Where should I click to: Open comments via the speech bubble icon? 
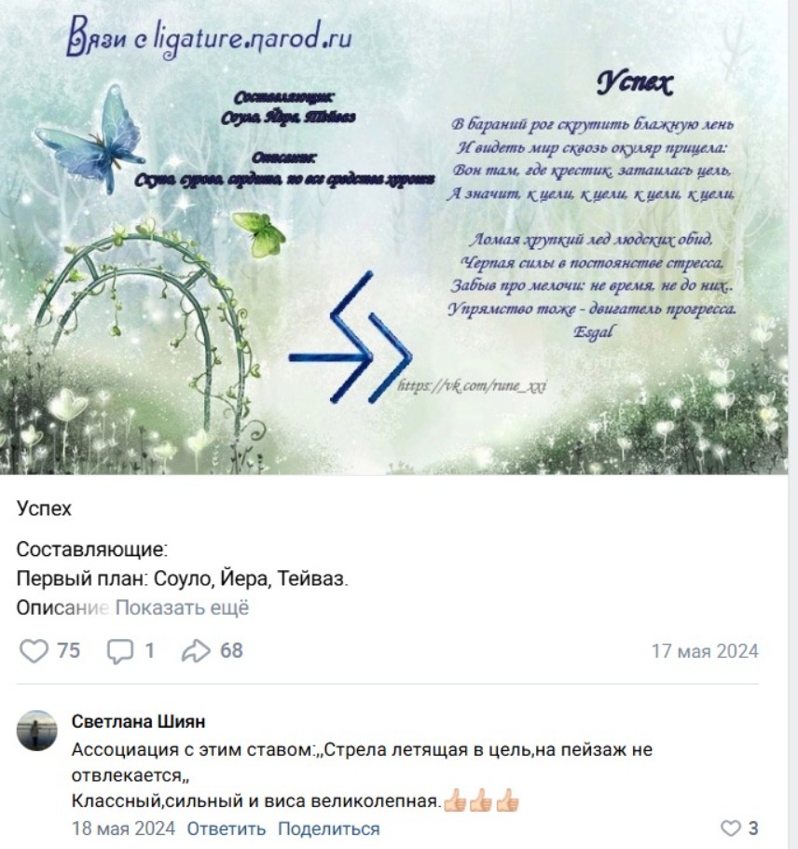coord(119,651)
